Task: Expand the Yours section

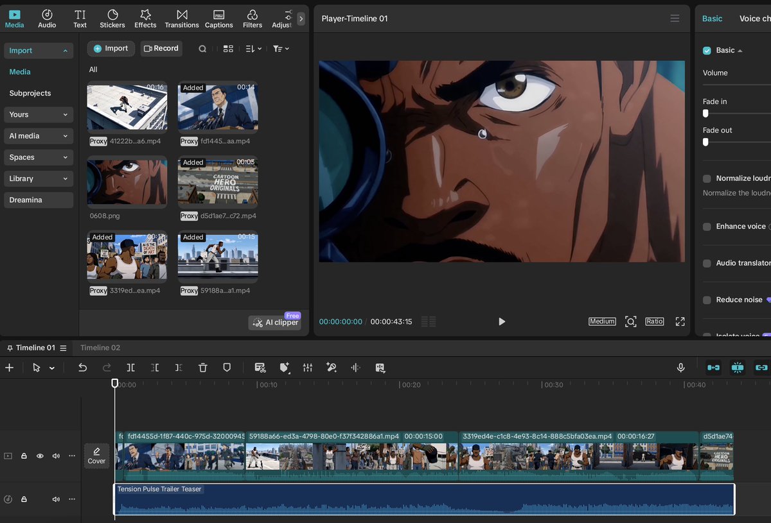Action: pyautogui.click(x=39, y=114)
